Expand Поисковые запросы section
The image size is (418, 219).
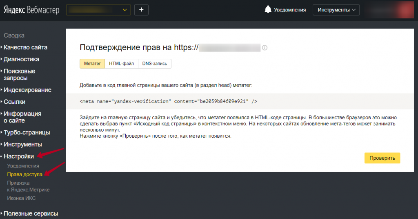(x=19, y=74)
